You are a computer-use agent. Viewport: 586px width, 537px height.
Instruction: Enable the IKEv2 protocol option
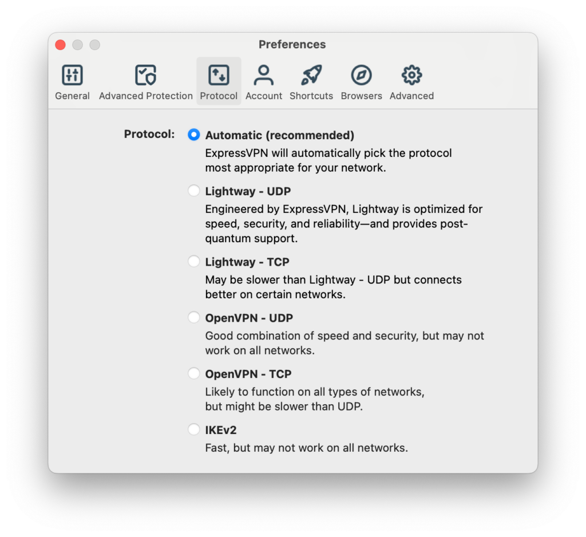193,429
